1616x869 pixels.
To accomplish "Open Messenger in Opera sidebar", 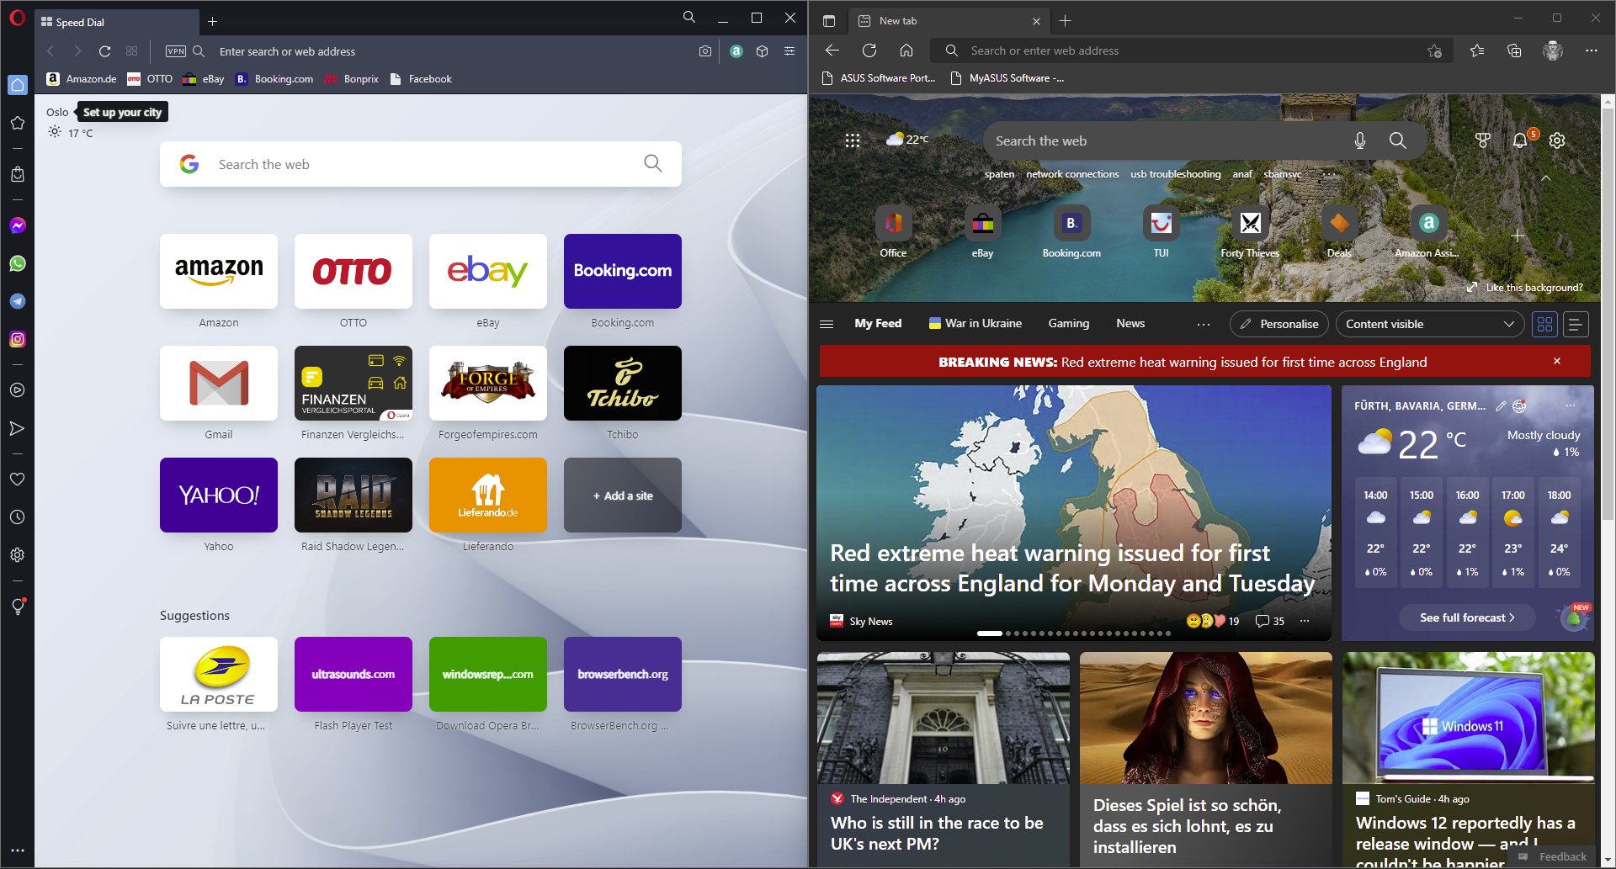I will pos(17,225).
